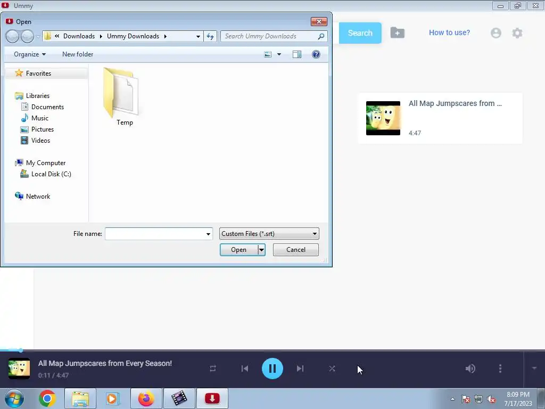Image resolution: width=545 pixels, height=409 pixels.
Task: Open the Music library
Action: point(39,118)
